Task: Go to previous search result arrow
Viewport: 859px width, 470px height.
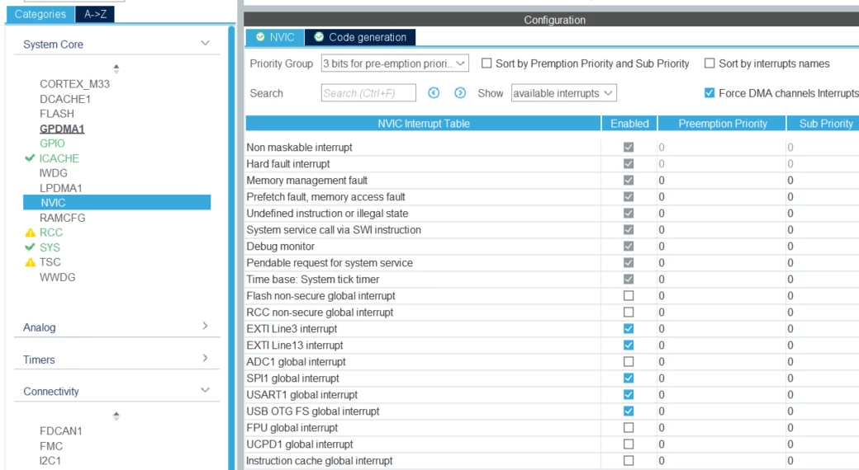Action: point(434,93)
